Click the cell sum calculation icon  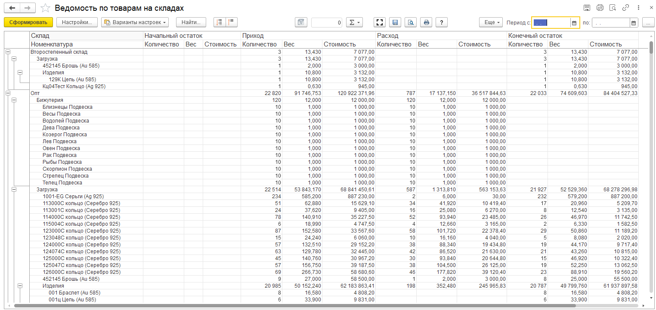click(301, 22)
